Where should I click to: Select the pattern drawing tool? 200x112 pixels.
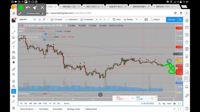[14, 52]
